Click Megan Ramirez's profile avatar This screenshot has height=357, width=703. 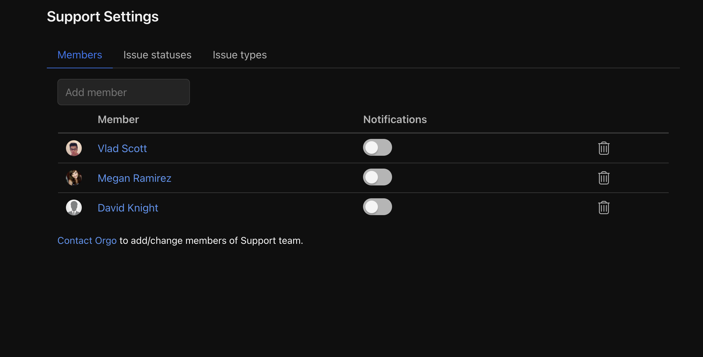(74, 178)
